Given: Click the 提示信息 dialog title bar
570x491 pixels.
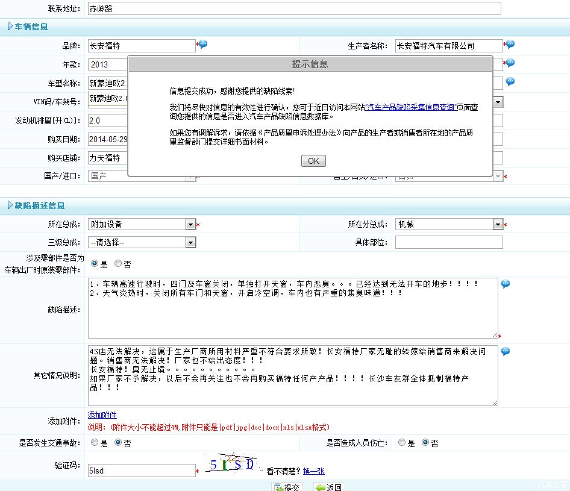Looking at the screenshot, I should coord(310,64).
